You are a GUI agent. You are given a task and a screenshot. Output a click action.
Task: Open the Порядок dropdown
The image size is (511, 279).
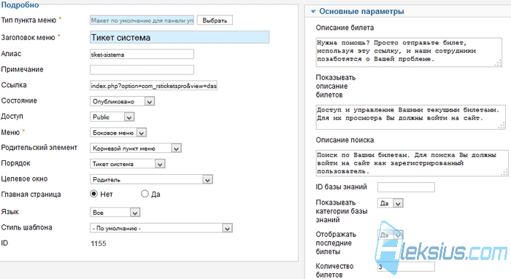pos(128,164)
